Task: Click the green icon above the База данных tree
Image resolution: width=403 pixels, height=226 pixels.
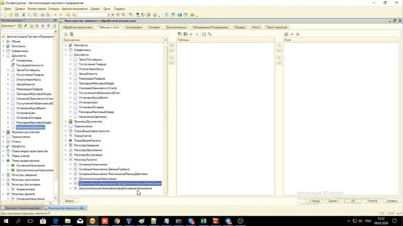Action: [x=71, y=34]
